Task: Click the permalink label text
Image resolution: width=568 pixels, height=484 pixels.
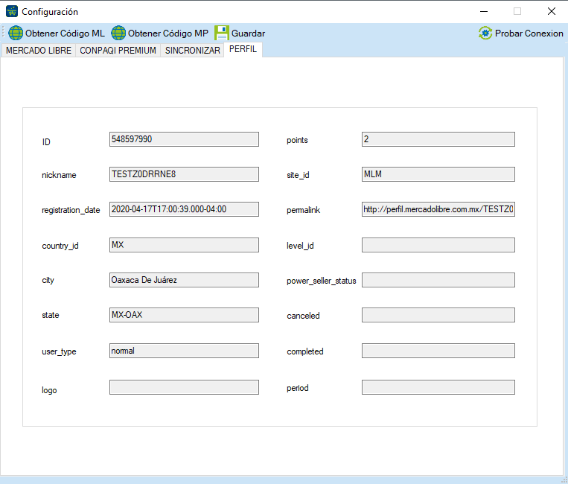Action: tap(303, 210)
